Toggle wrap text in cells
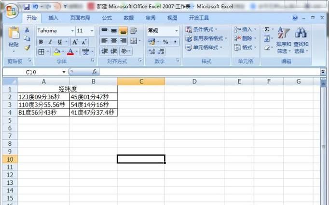329x205 pixels. click(x=134, y=31)
